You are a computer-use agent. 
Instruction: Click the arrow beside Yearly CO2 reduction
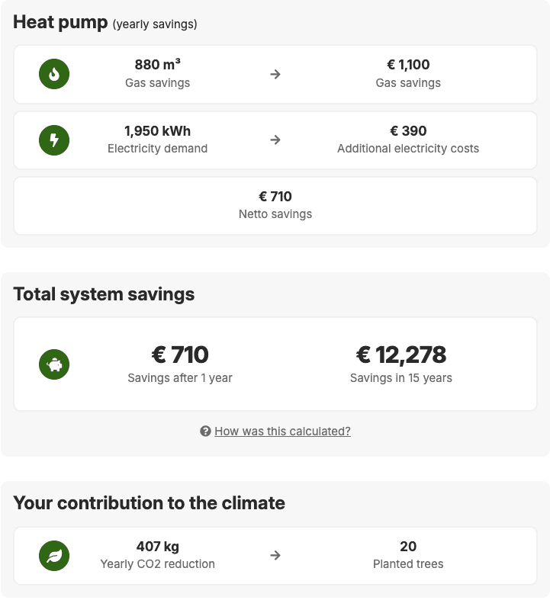tap(275, 555)
